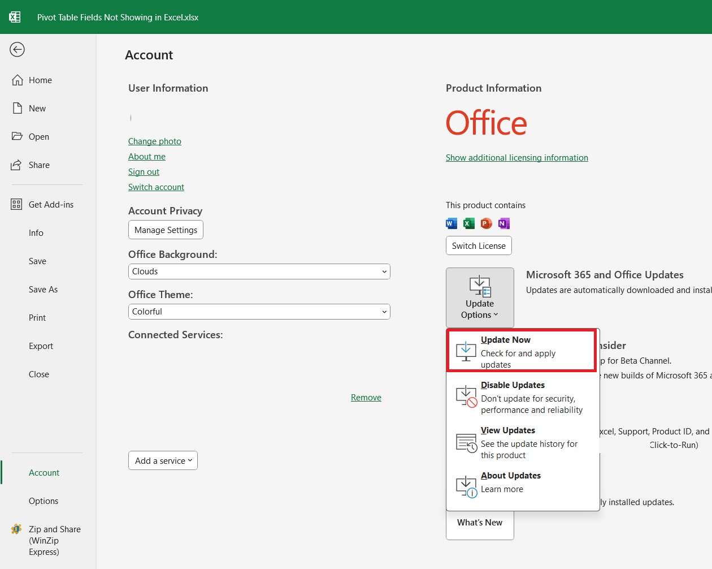Screen dimensions: 712x569
Task: Click the Word app icon
Action: [451, 223]
